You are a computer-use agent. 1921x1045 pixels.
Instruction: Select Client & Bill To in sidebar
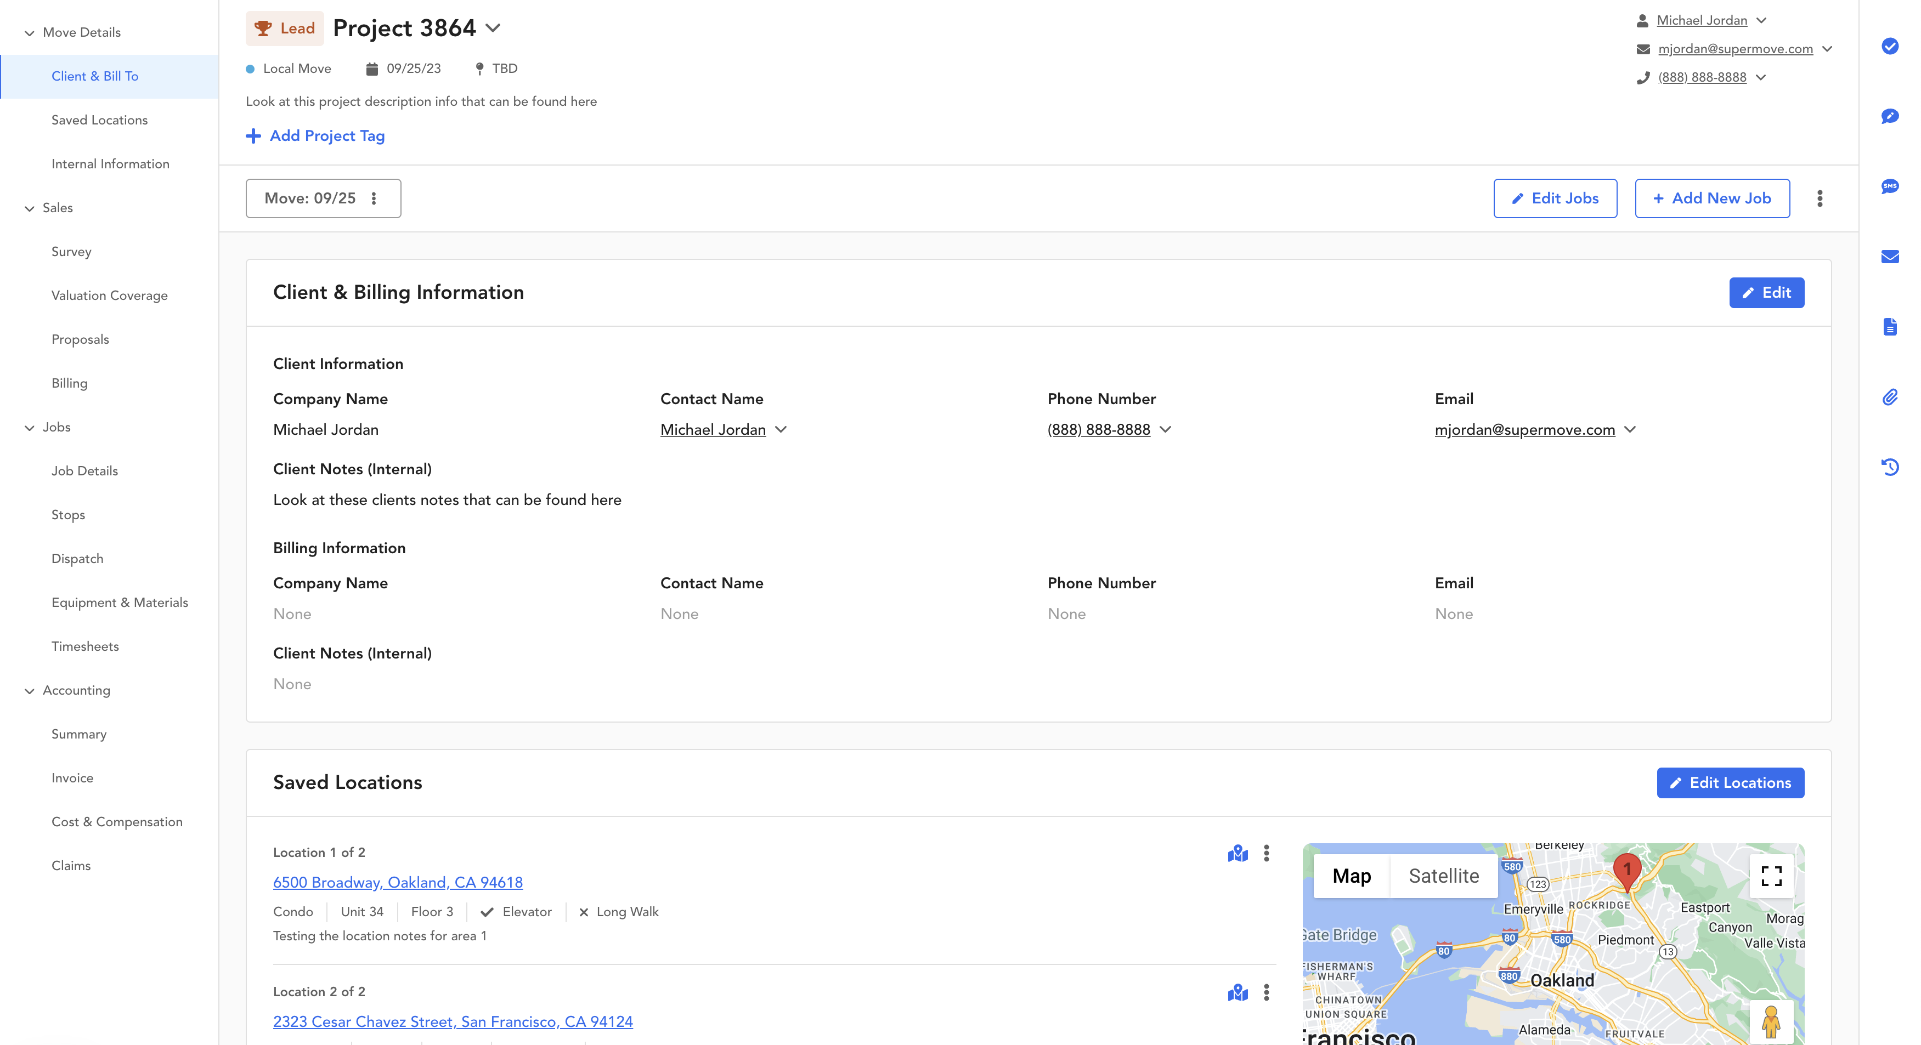pos(110,76)
